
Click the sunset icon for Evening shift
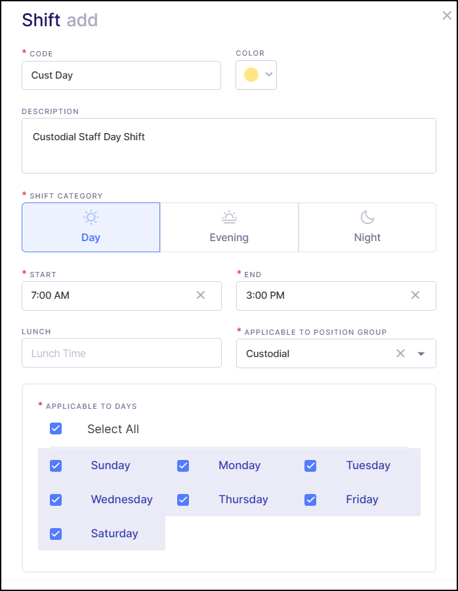[x=229, y=218]
